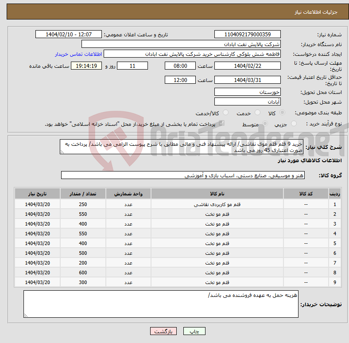Click the price validity time 12:00
The image size is (349, 343).
click(x=180, y=80)
